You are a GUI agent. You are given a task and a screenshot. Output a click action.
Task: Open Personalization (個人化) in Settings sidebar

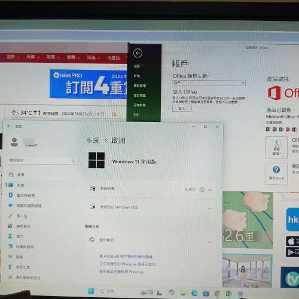click(x=18, y=216)
